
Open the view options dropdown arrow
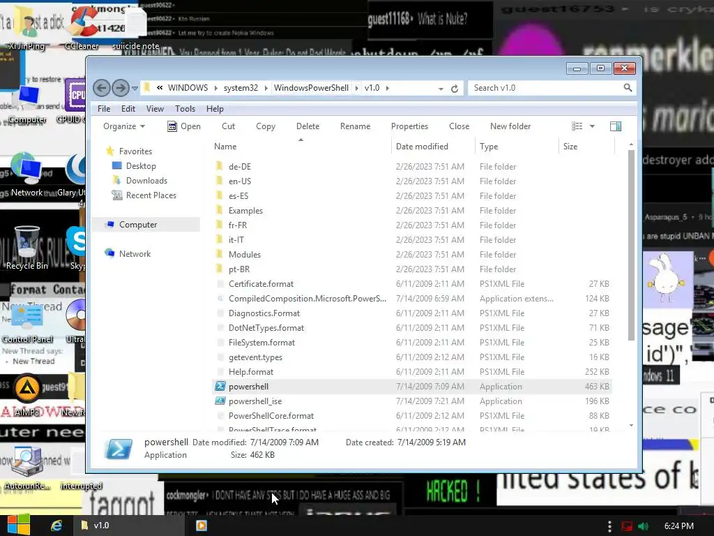click(x=593, y=126)
